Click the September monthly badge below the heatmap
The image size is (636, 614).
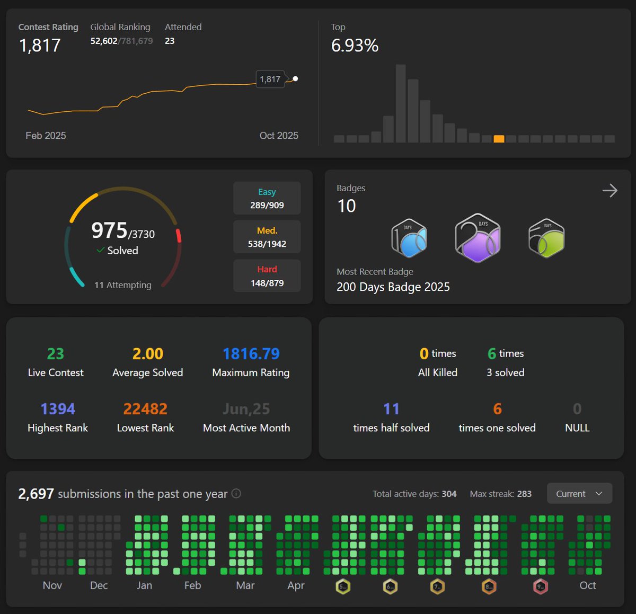pos(540,586)
